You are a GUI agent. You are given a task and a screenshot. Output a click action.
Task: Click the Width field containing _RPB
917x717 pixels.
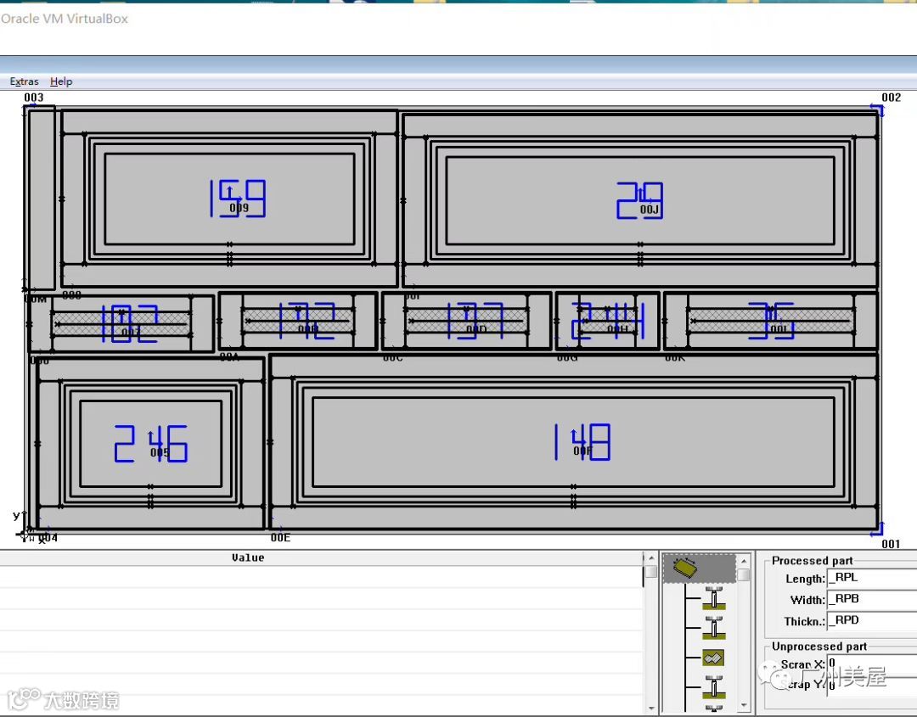coord(872,600)
